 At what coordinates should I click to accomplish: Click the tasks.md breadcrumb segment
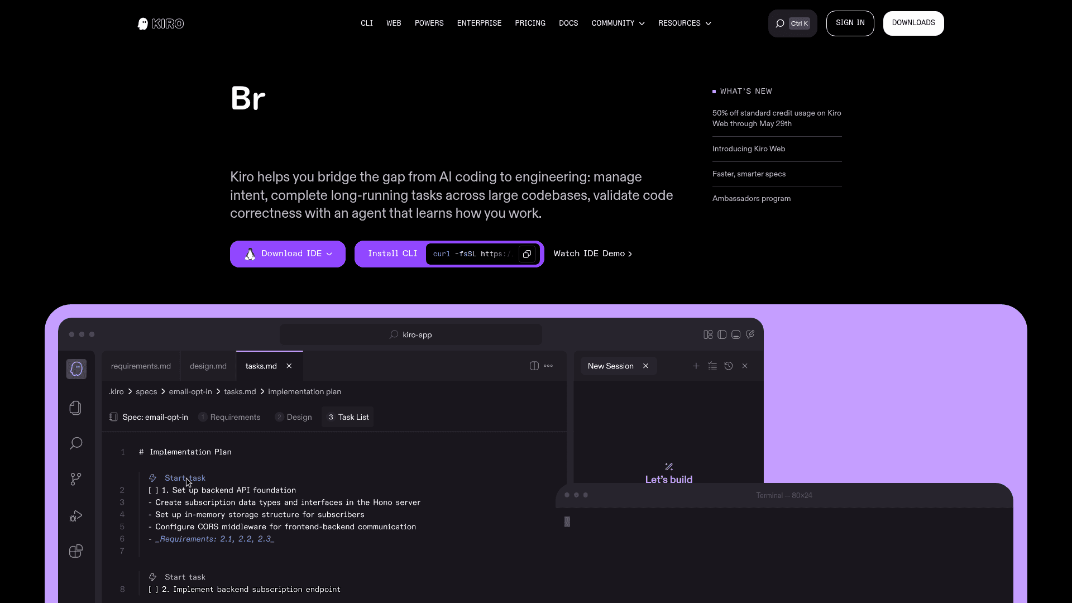(240, 392)
